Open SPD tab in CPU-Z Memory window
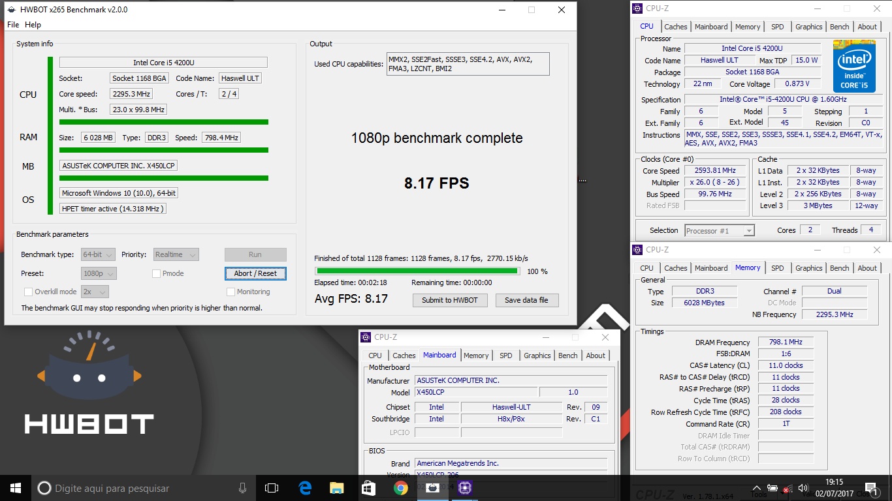Viewport: 892px width, 501px height. pyautogui.click(x=777, y=268)
